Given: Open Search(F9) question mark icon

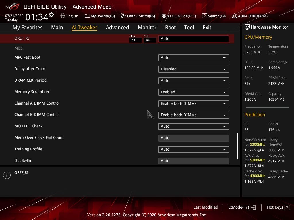Looking at the screenshot, I should pos(204,16).
